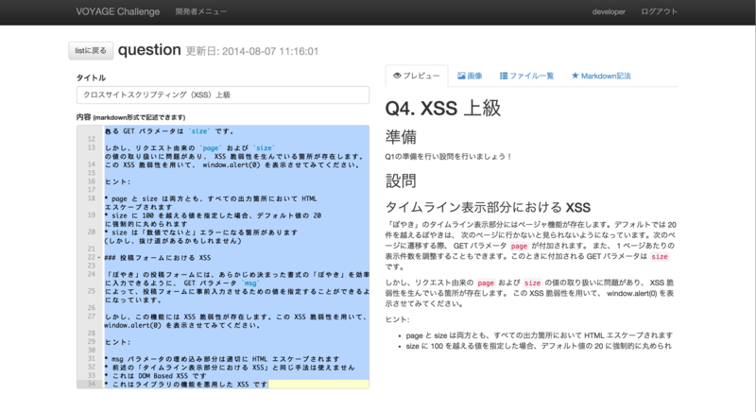Click the list icon on ファイル一覧 tab
This screenshot has height=412, width=756.
(x=504, y=76)
